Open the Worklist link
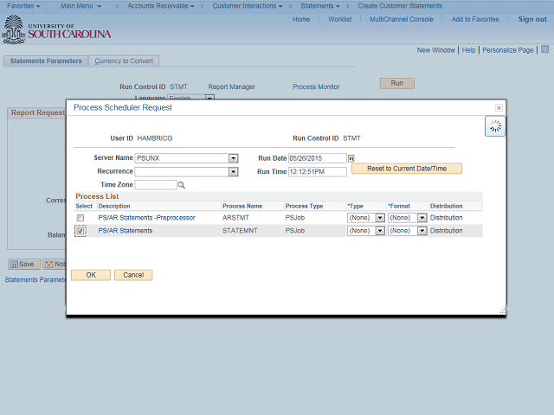Screen dimensions: 554x415 coord(340,19)
